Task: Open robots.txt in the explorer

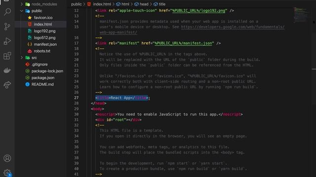Action: 42,51
